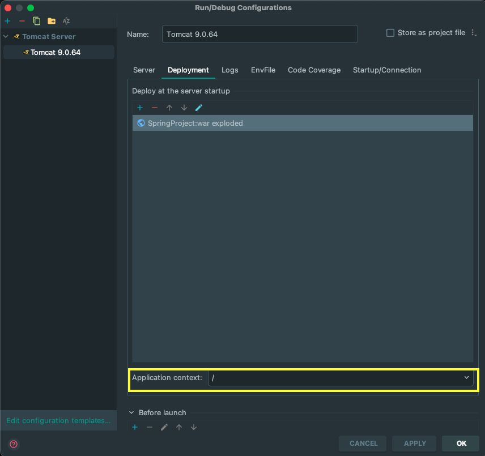Enable Store as project file checkbox

[x=390, y=33]
